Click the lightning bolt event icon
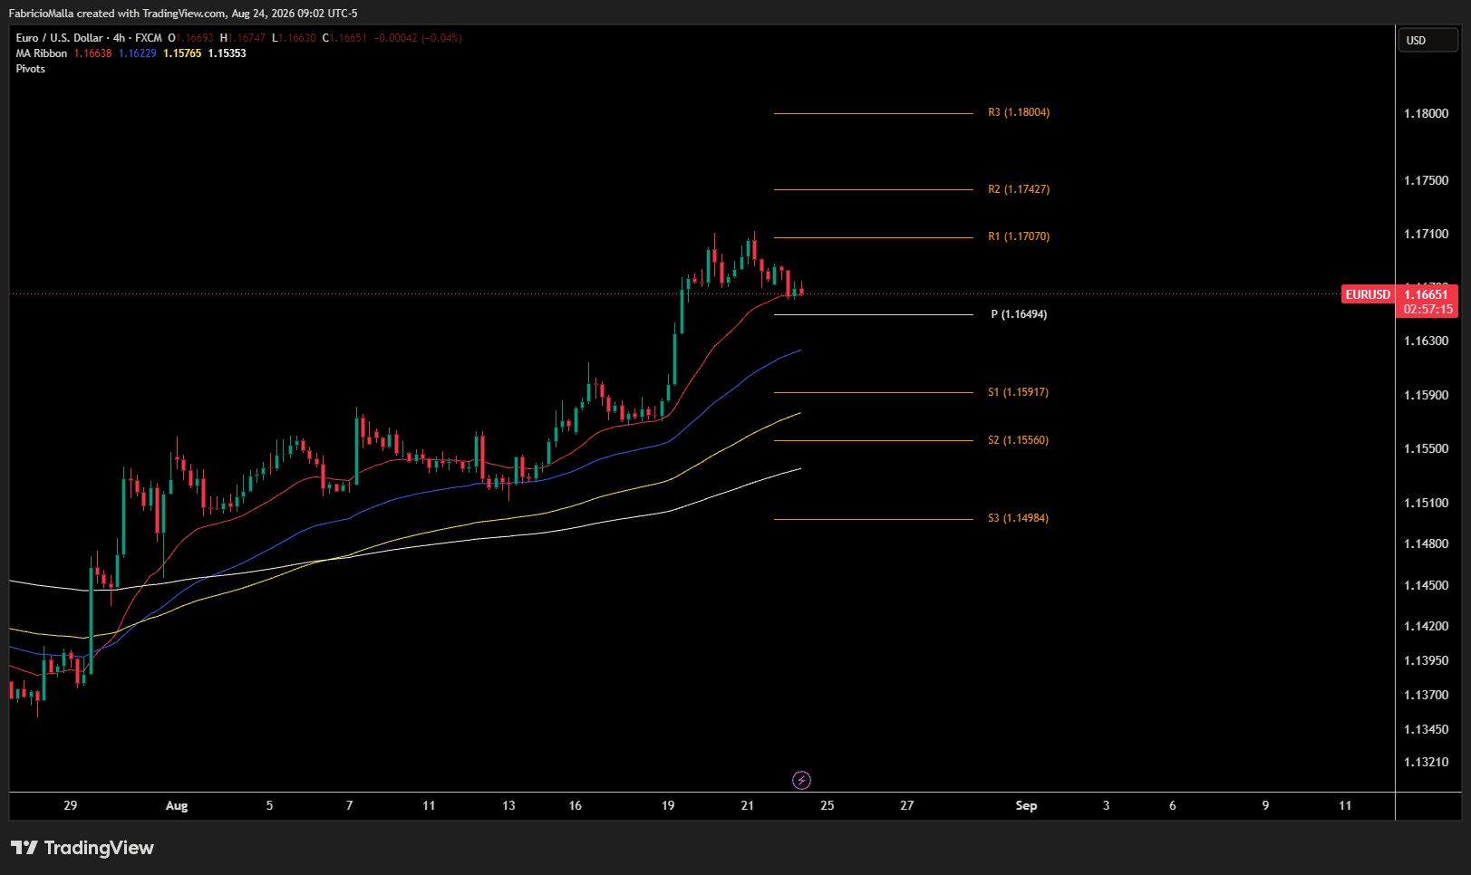This screenshot has width=1471, height=875. click(801, 780)
